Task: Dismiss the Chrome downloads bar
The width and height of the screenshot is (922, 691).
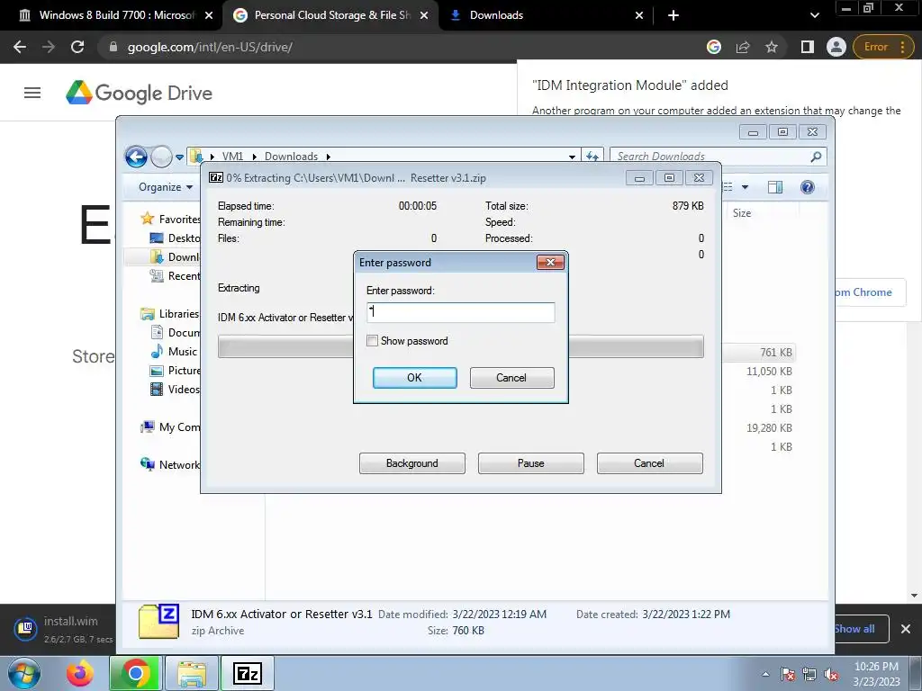Action: (906, 629)
